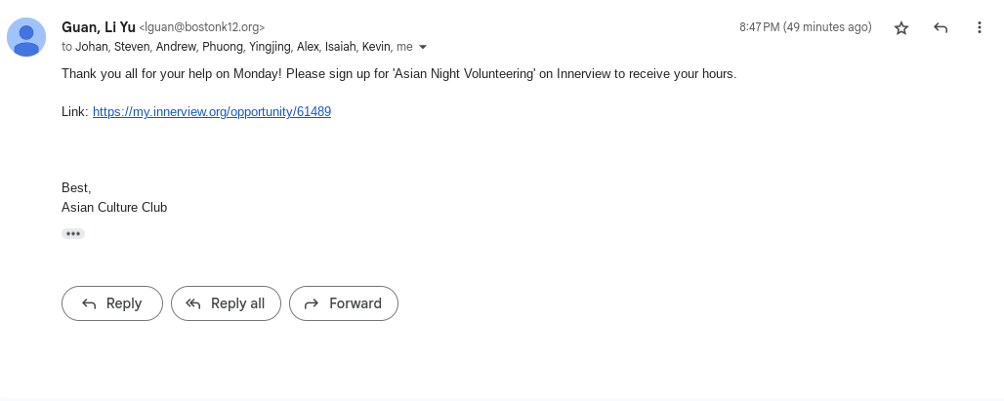
Task: Click the sender's profile avatar
Action: coord(26,37)
